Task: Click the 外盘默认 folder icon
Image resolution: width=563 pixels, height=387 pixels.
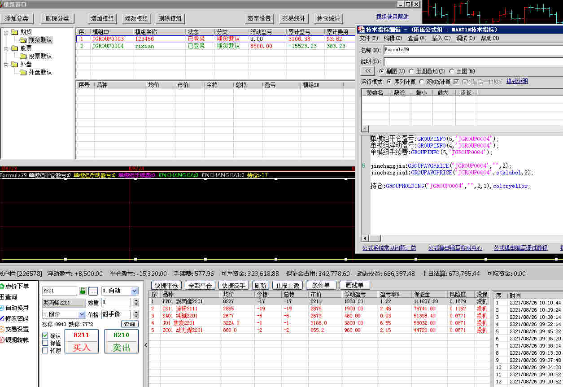Action: (x=23, y=72)
